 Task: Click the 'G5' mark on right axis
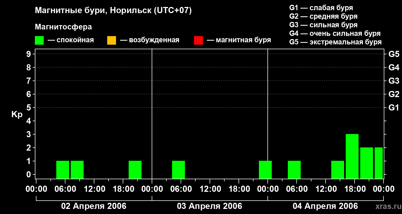pyautogui.click(x=394, y=54)
